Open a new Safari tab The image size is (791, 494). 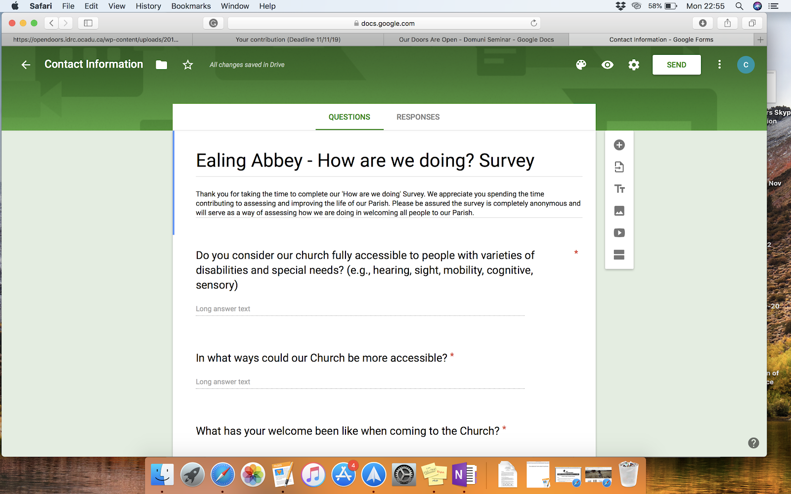click(x=760, y=40)
